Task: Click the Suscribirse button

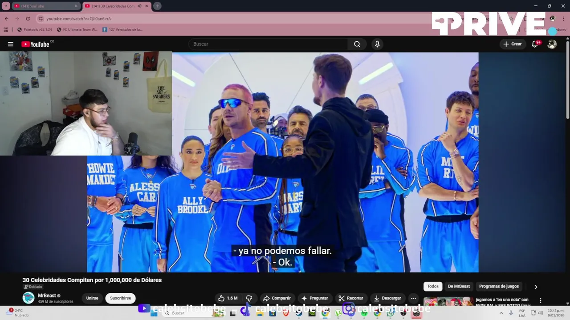Action: point(121,298)
